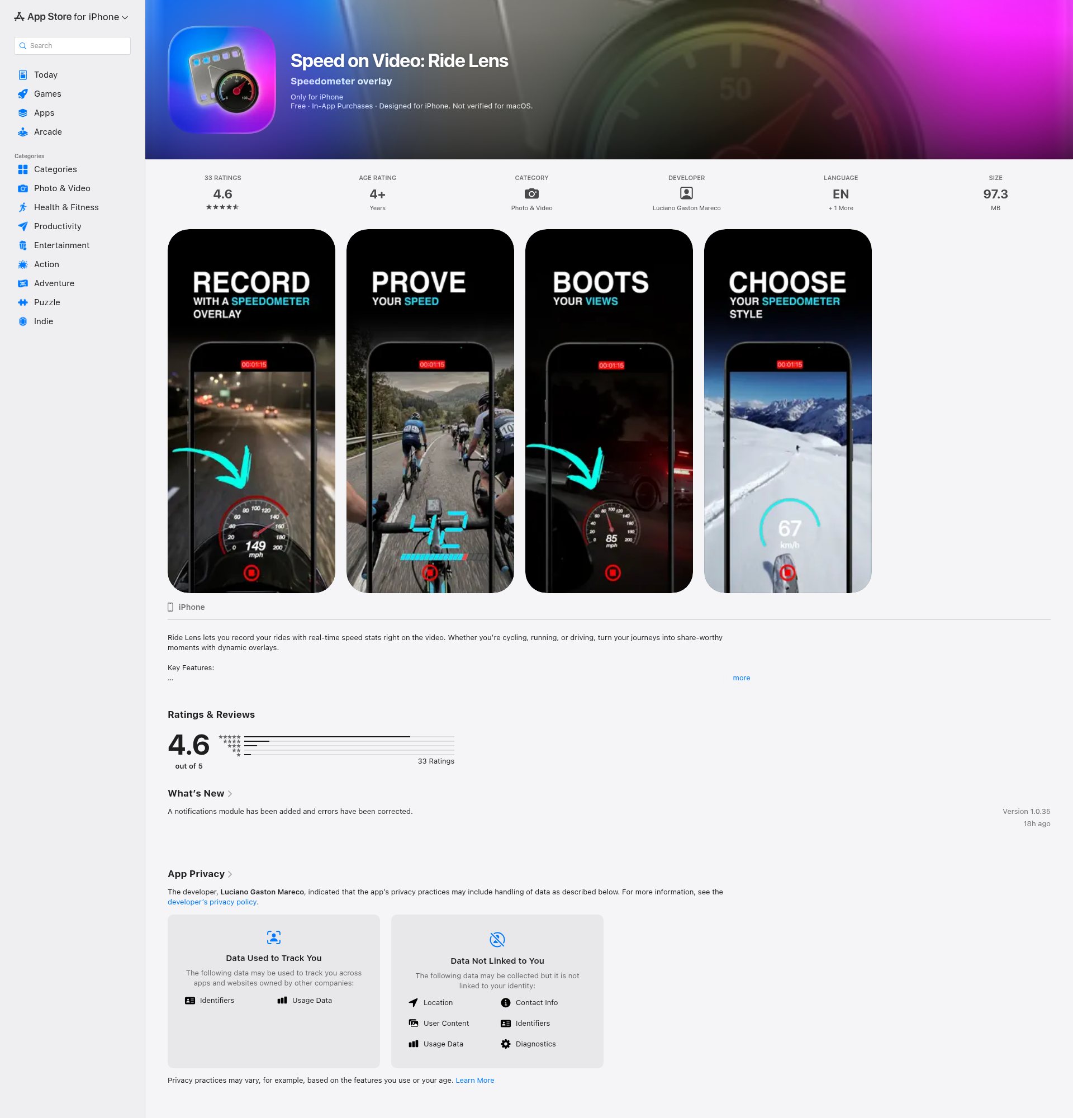
Task: Click the Photo & Video camera icon in sidebar
Action: (x=23, y=188)
